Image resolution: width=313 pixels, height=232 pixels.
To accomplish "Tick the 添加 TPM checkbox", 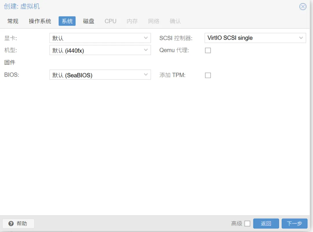I will click(208, 75).
